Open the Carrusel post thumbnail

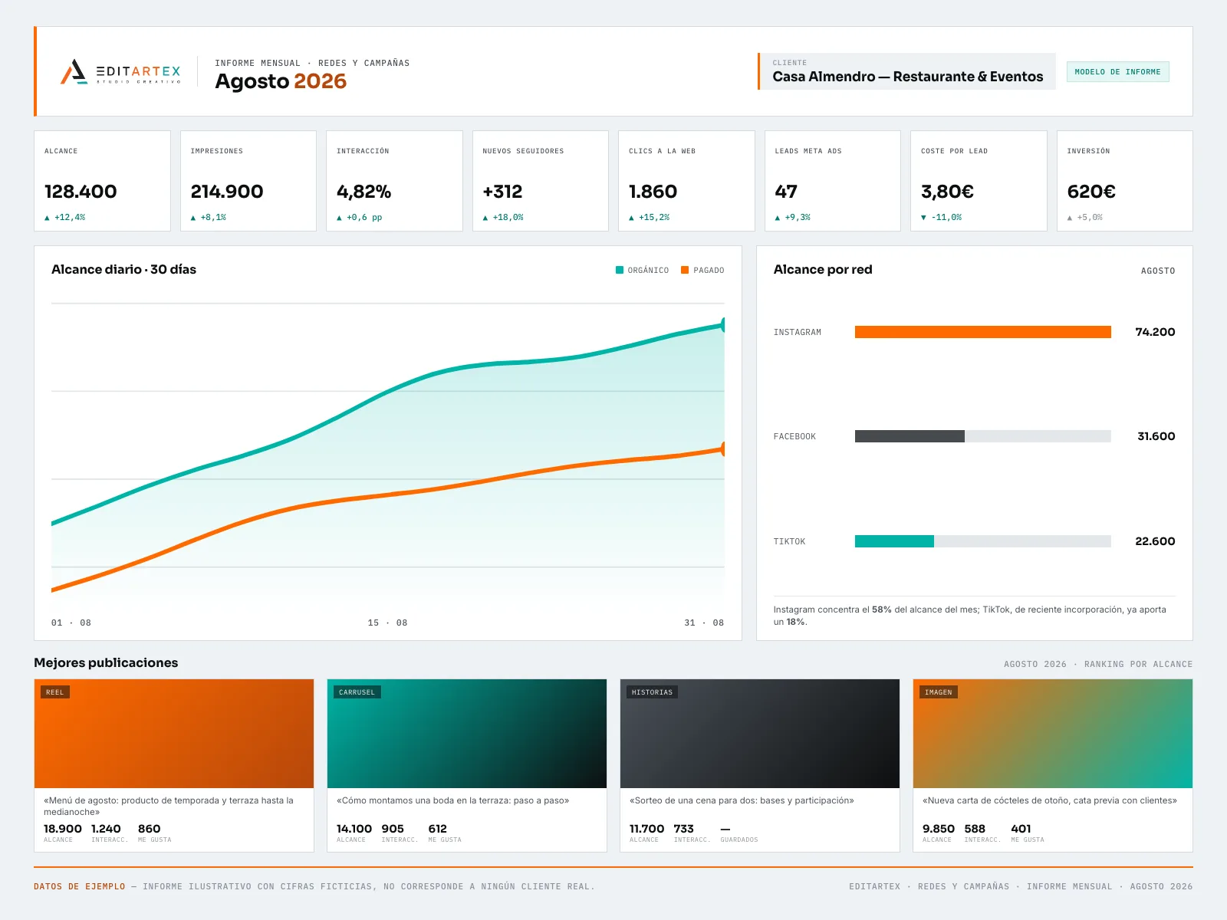467,734
